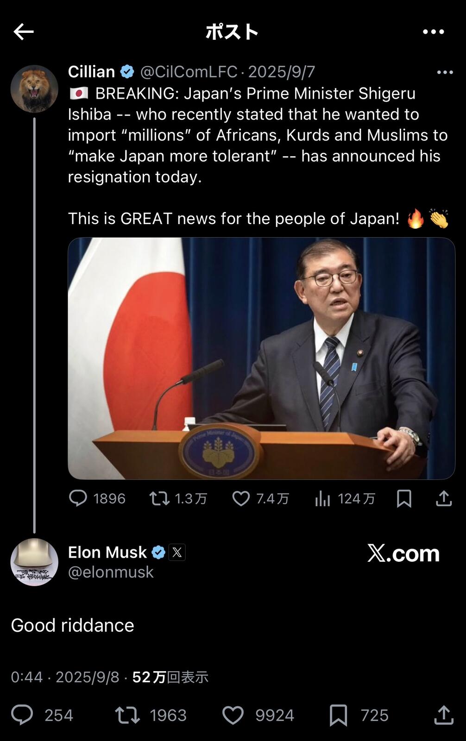Reply to Cillian's quoted post
The width and height of the screenshot is (466, 741).
pyautogui.click(x=78, y=498)
